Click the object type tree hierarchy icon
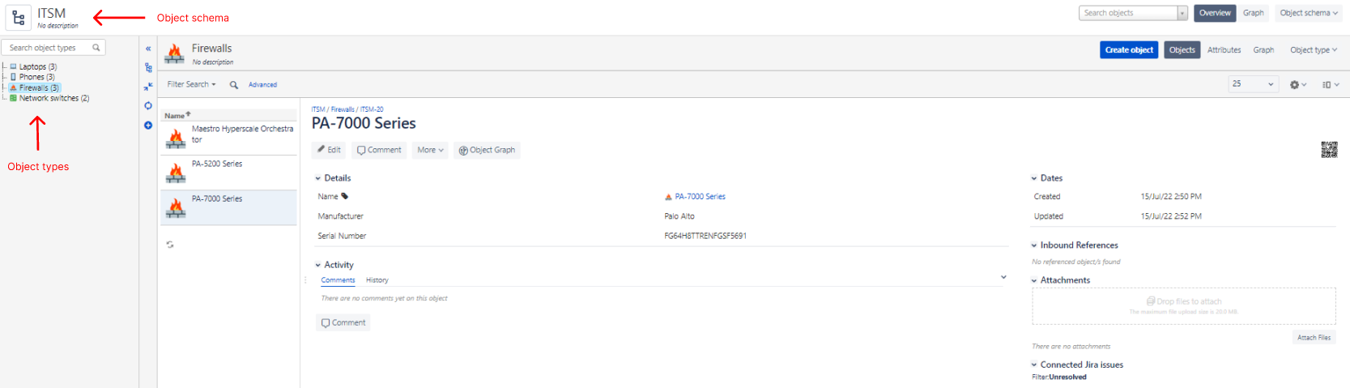This screenshot has width=1350, height=388. 148,68
